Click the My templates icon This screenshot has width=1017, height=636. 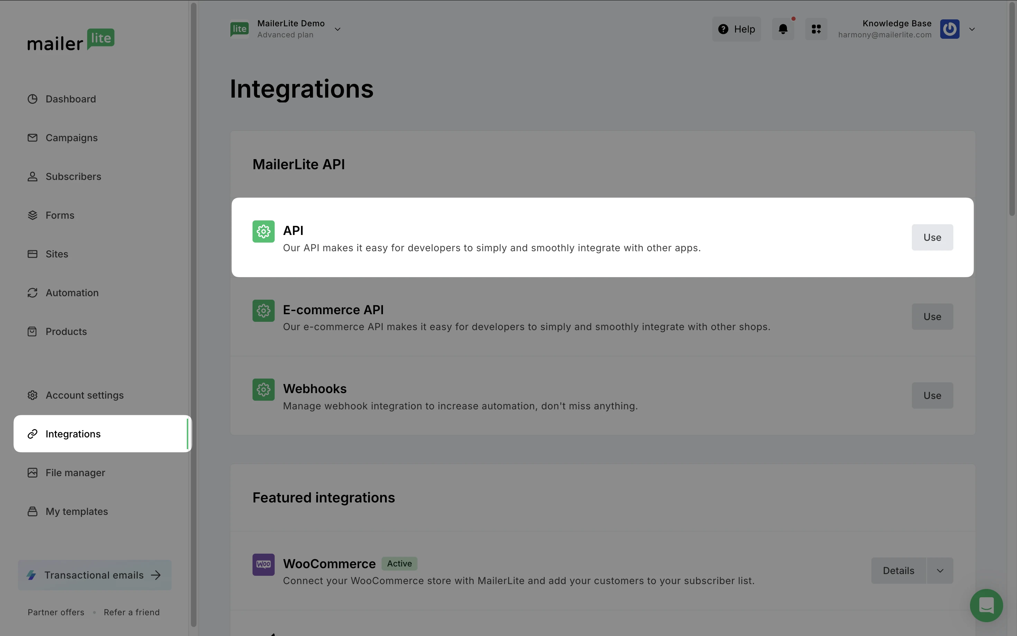click(33, 511)
